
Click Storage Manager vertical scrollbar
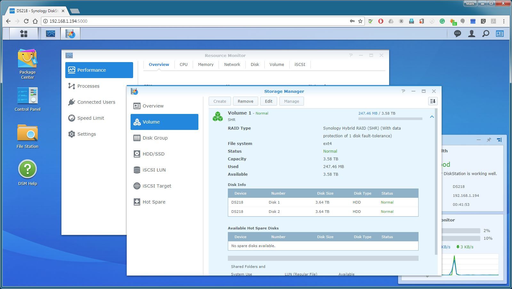(436, 182)
